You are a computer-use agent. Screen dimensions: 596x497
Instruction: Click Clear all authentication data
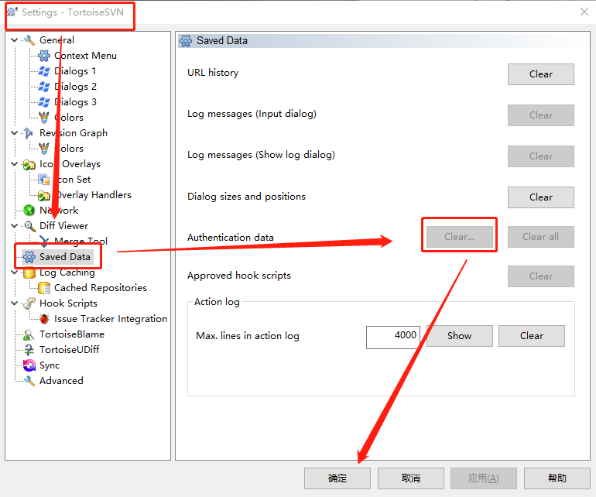pos(540,237)
